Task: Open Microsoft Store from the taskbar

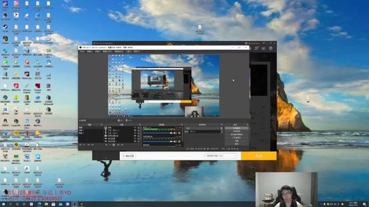Action: [x=53, y=204]
